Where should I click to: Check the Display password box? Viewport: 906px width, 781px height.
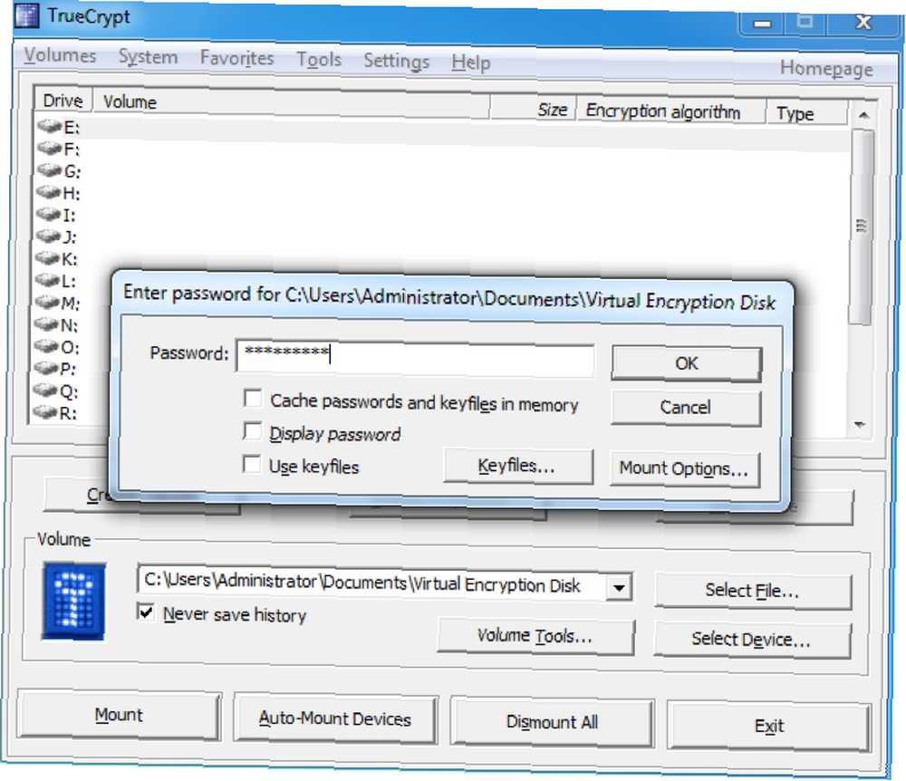pyautogui.click(x=252, y=431)
